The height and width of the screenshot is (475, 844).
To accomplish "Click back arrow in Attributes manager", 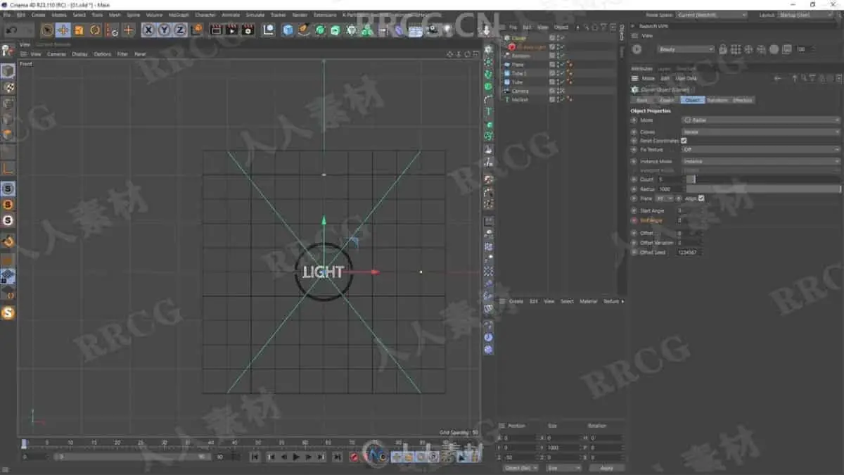I will (778, 78).
